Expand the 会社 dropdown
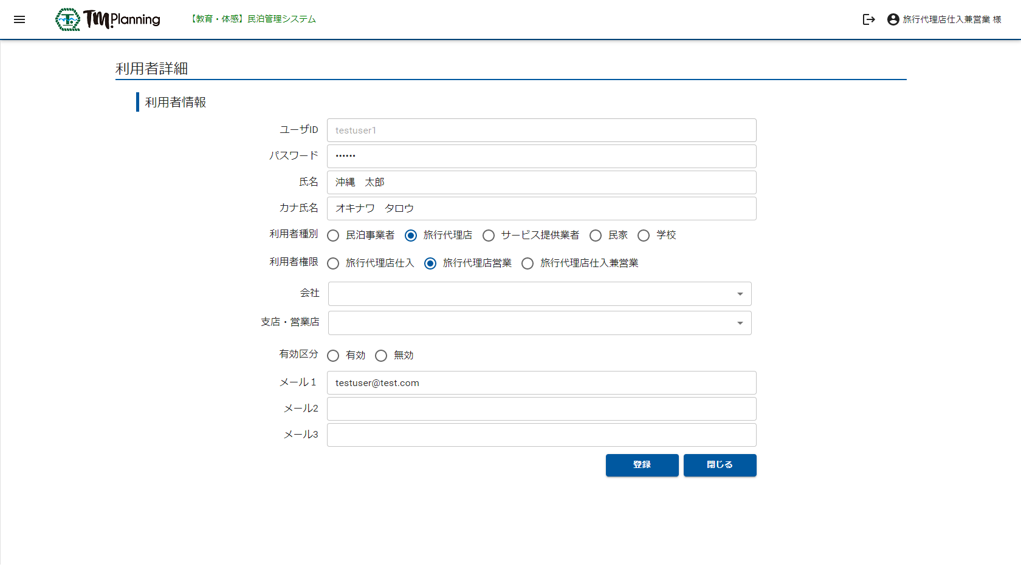Image resolution: width=1021 pixels, height=570 pixels. 540,294
